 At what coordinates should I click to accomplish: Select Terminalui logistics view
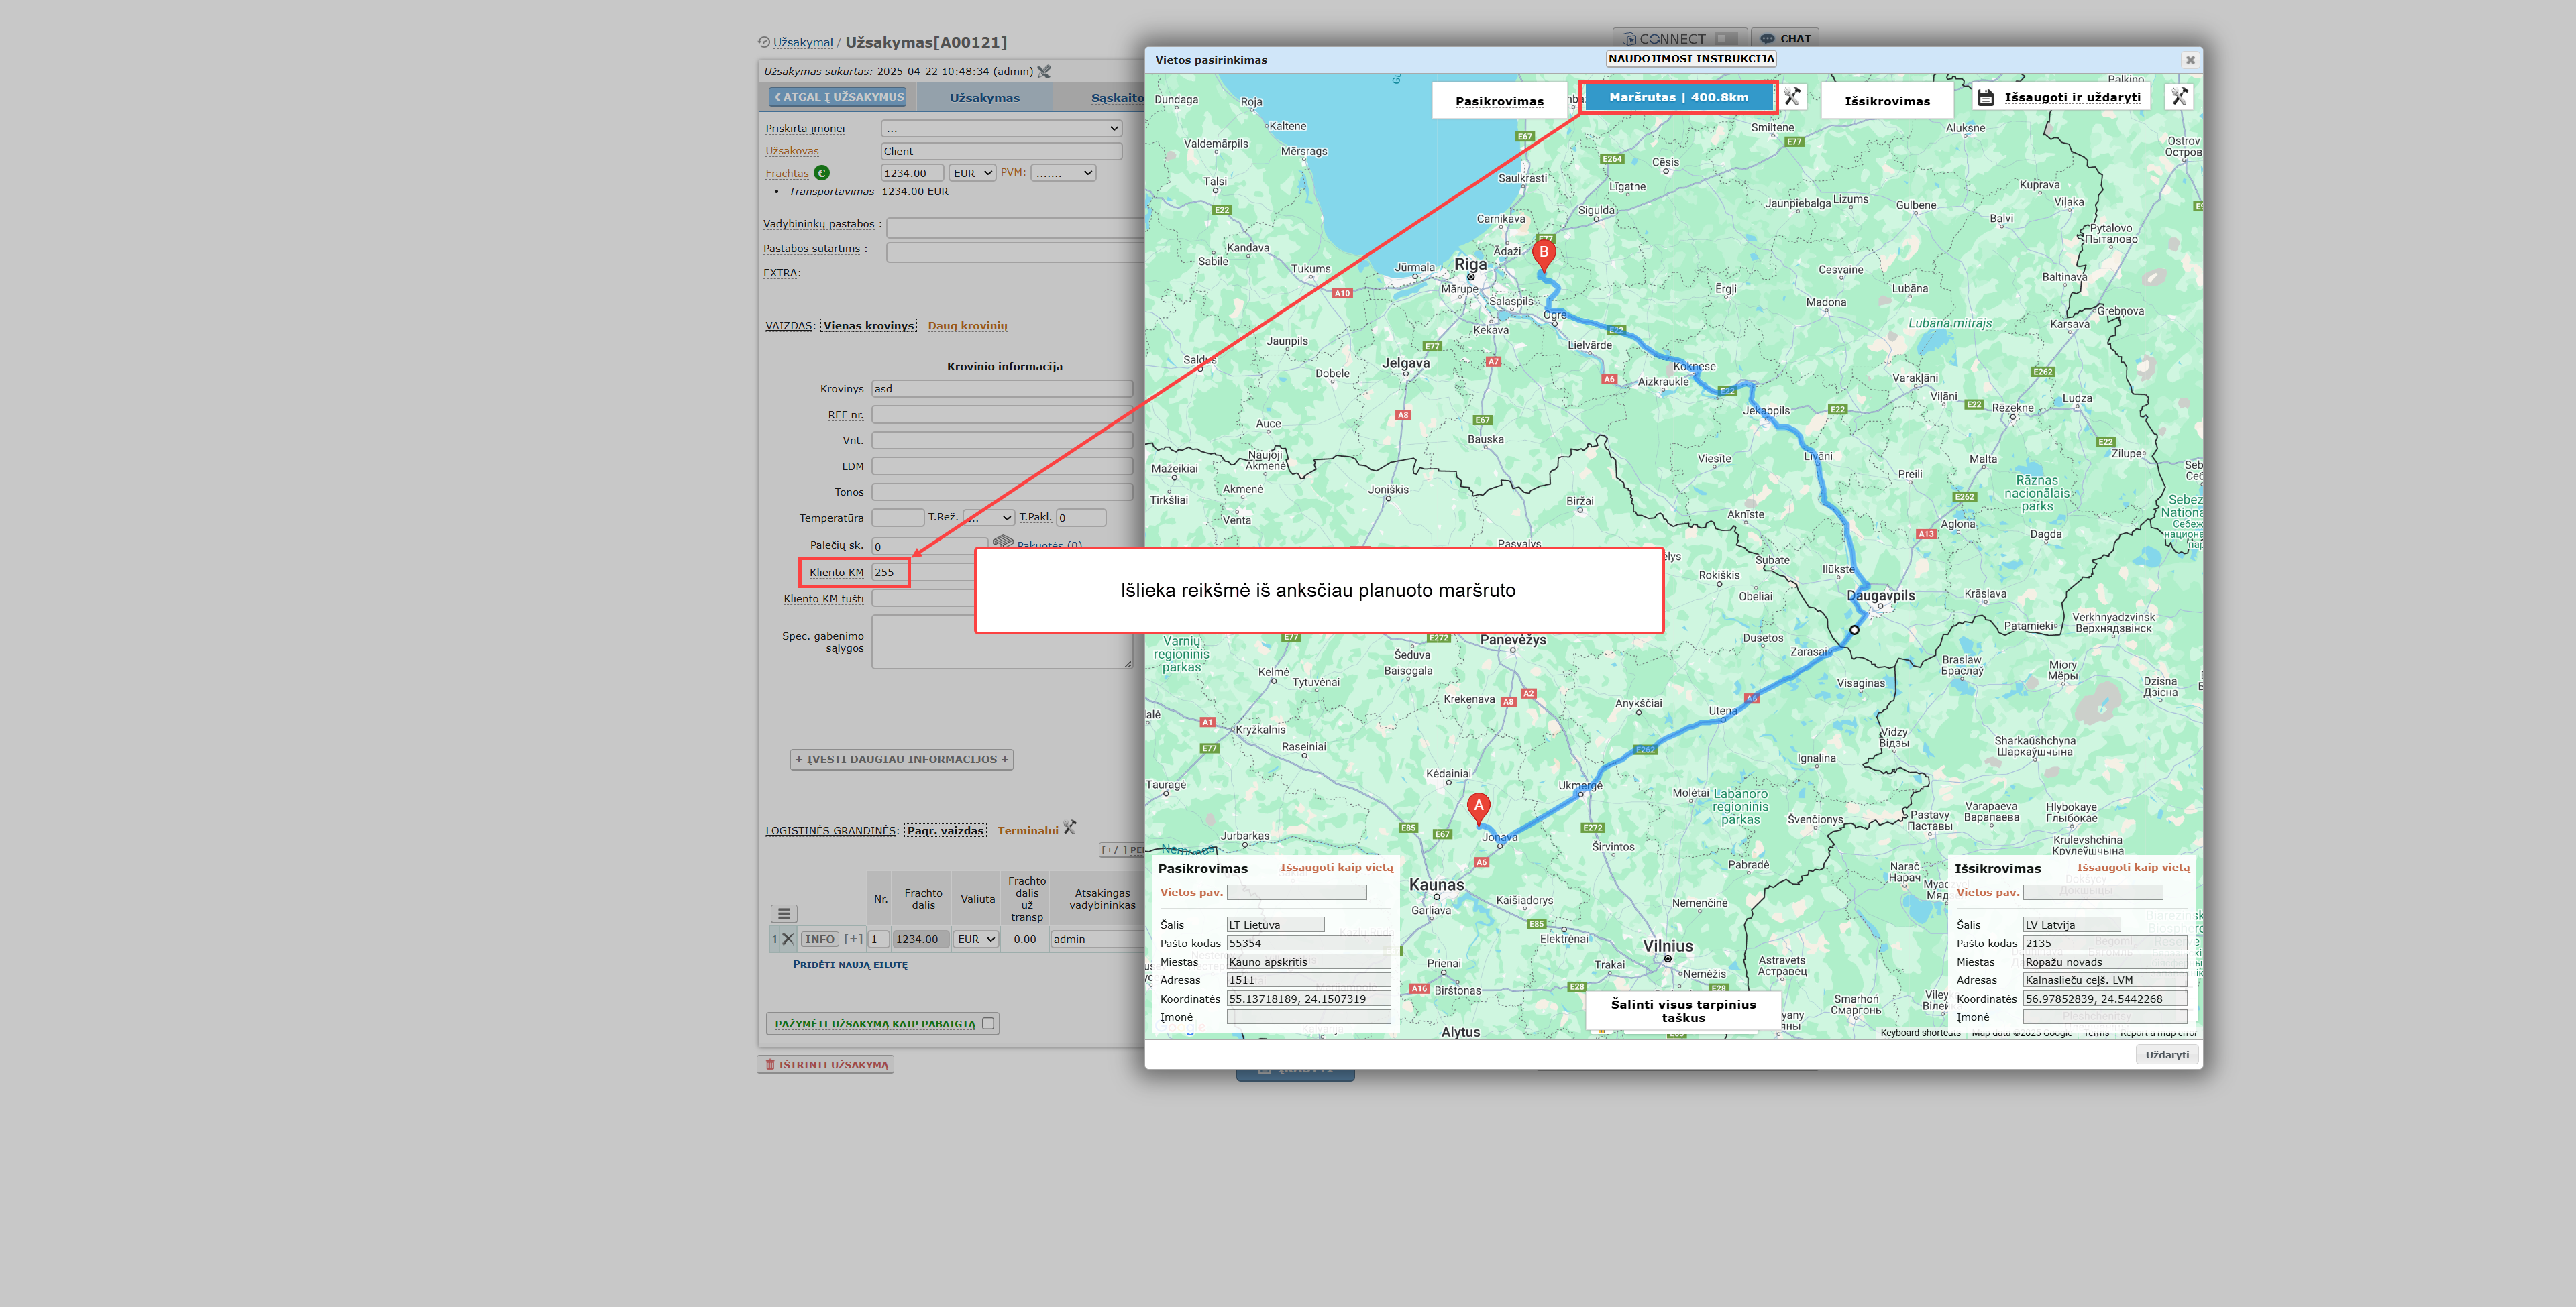coord(1027,831)
